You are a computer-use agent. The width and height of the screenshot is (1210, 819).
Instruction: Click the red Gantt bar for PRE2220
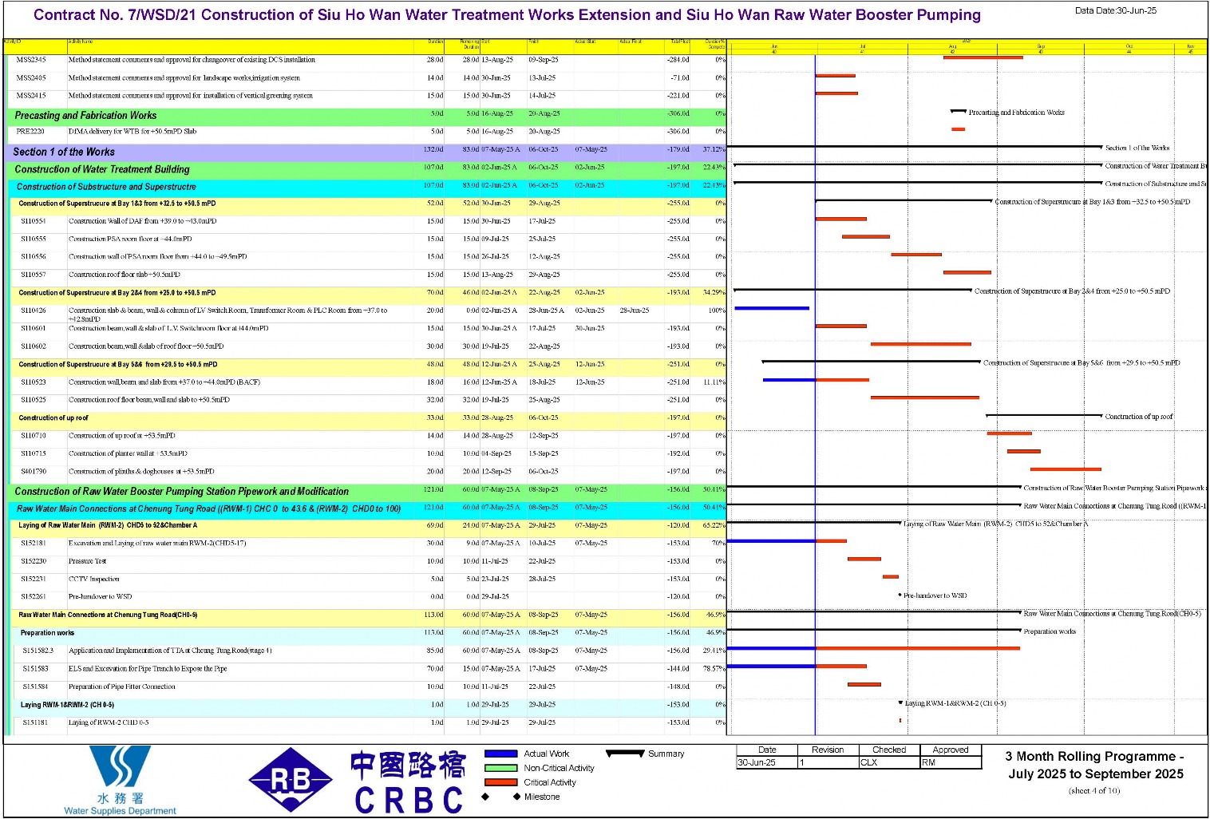tap(958, 129)
